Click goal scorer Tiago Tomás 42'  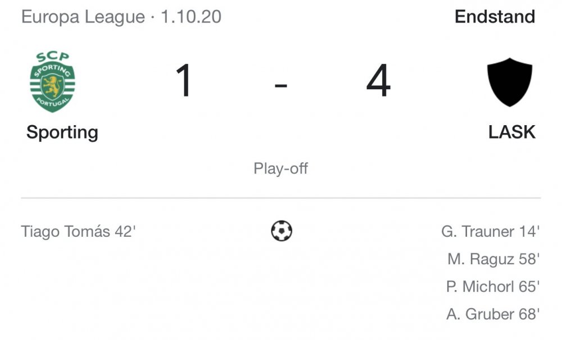pos(79,231)
